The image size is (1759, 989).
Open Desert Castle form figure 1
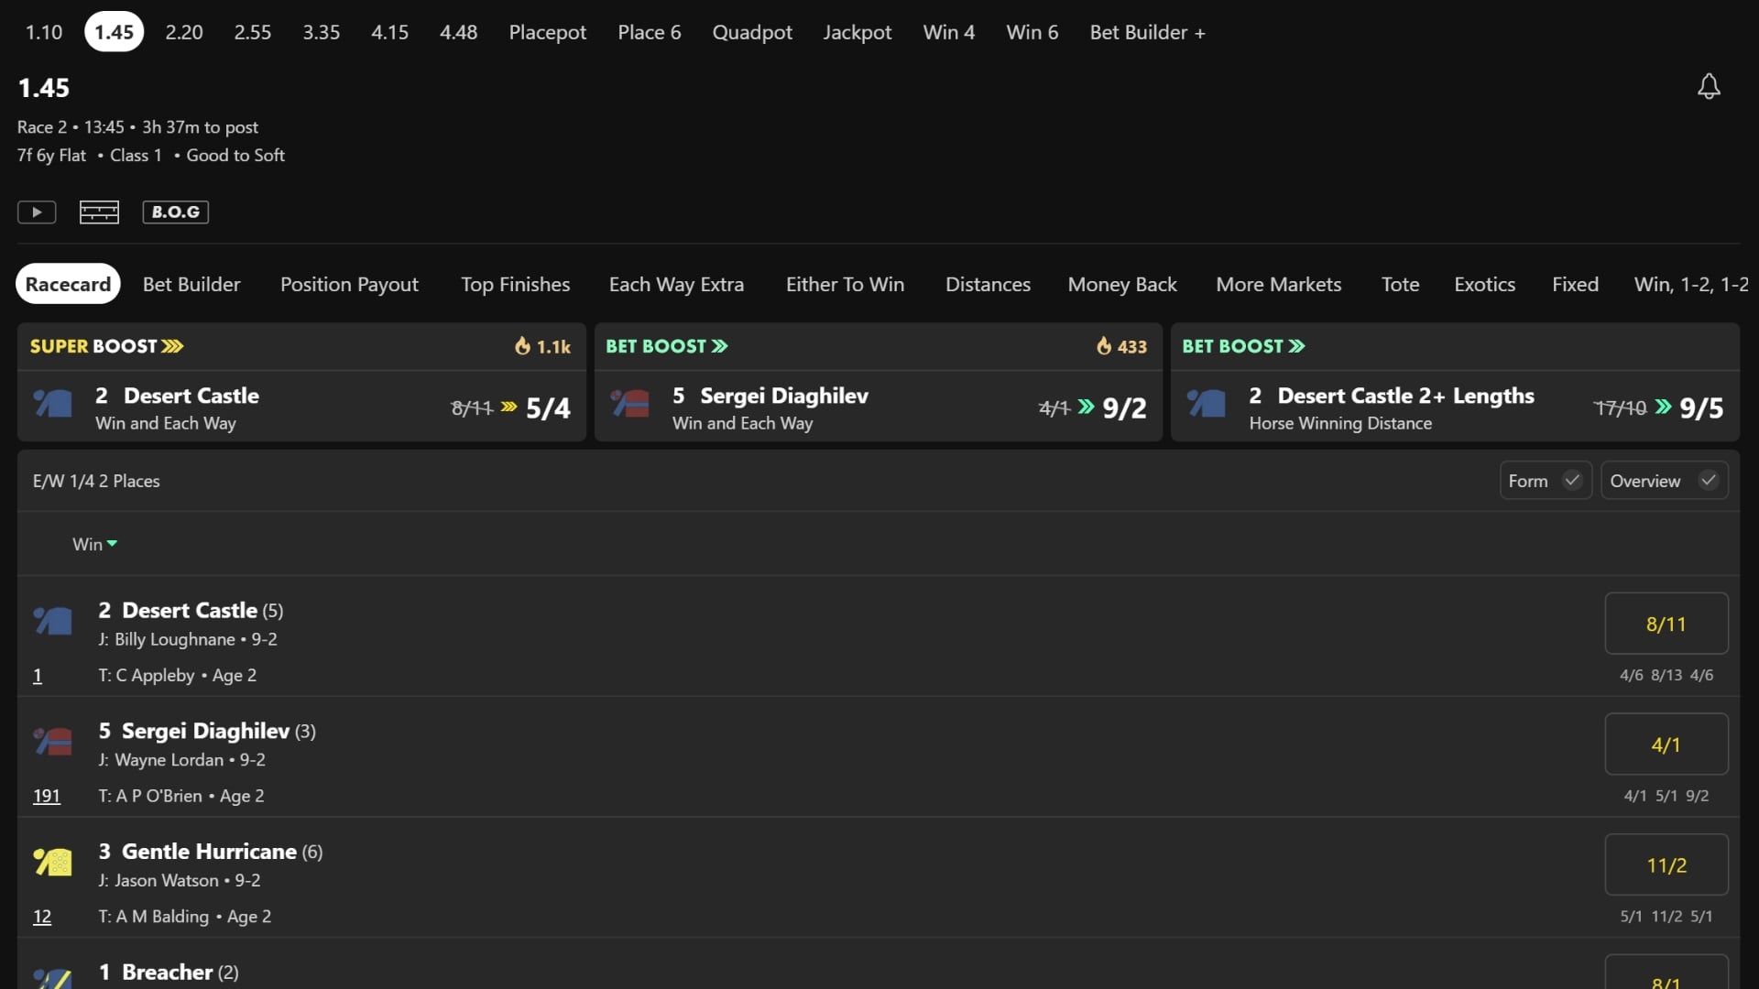tap(38, 676)
